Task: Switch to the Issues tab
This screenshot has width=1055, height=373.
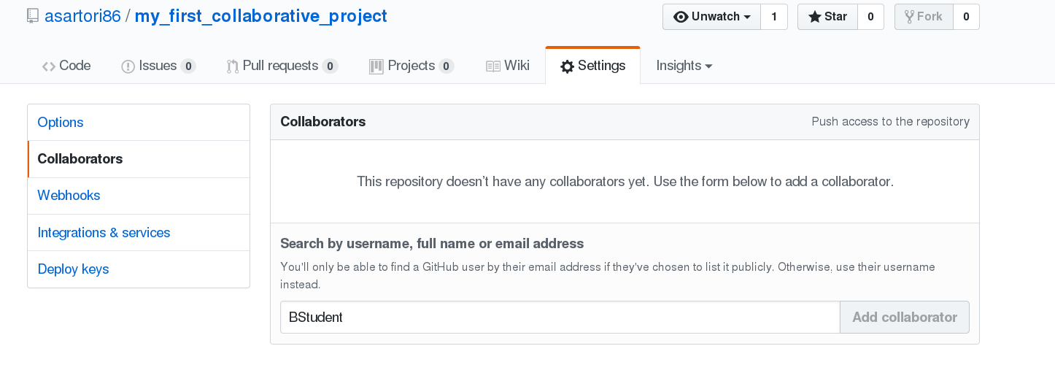Action: pos(158,66)
